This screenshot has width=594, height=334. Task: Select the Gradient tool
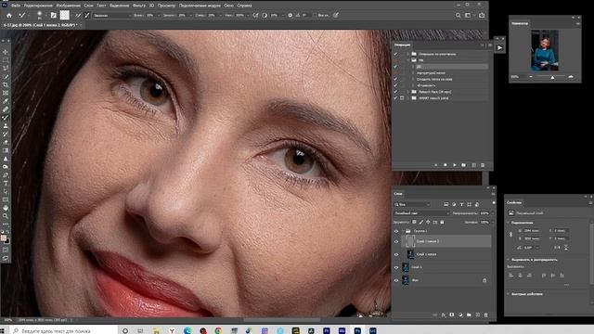[x=6, y=150]
